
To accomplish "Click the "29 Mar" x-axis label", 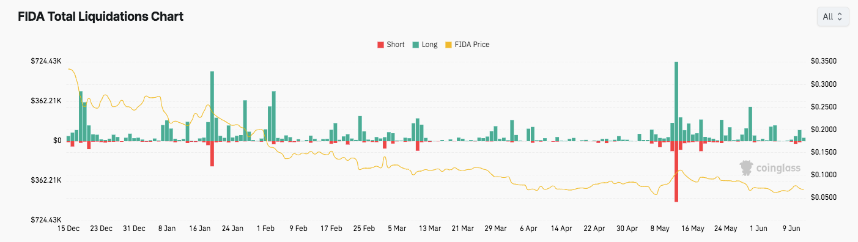I will 496,229.
